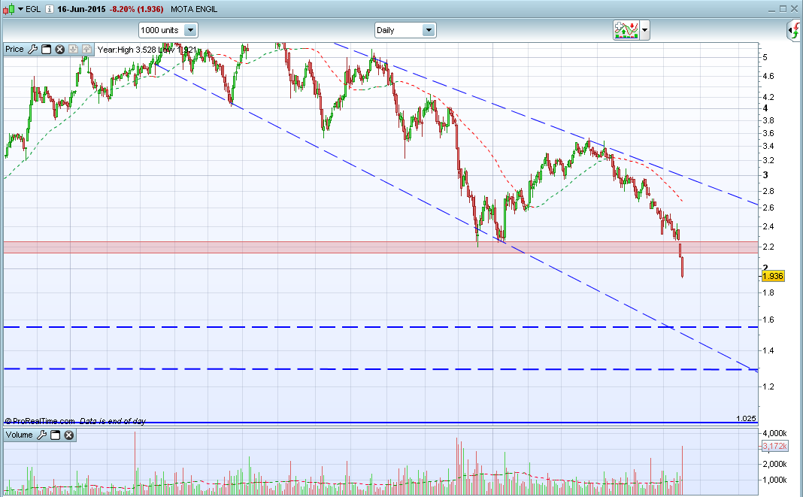Click the -8.20% (1.936) change value
This screenshot has height=497, width=803.
[136, 9]
